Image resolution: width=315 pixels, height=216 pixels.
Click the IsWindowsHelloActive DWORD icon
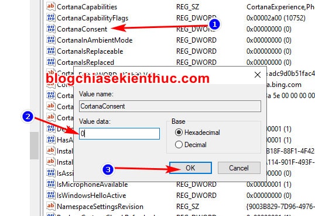50,195
